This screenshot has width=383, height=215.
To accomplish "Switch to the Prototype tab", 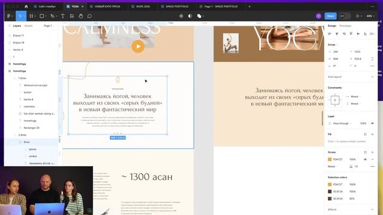I will click(345, 26).
